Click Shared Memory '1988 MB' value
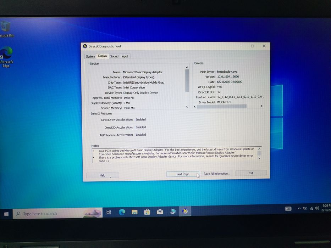The height and width of the screenshot is (248, 331). point(129,108)
